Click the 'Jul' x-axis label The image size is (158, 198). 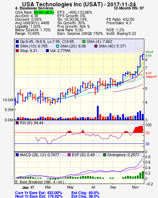(93, 187)
